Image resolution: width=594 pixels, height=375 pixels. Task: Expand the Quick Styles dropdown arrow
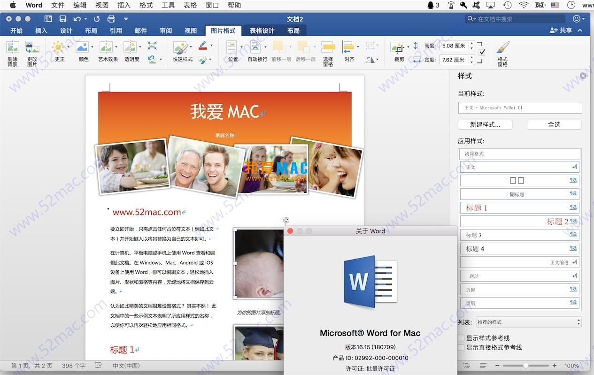(191, 46)
